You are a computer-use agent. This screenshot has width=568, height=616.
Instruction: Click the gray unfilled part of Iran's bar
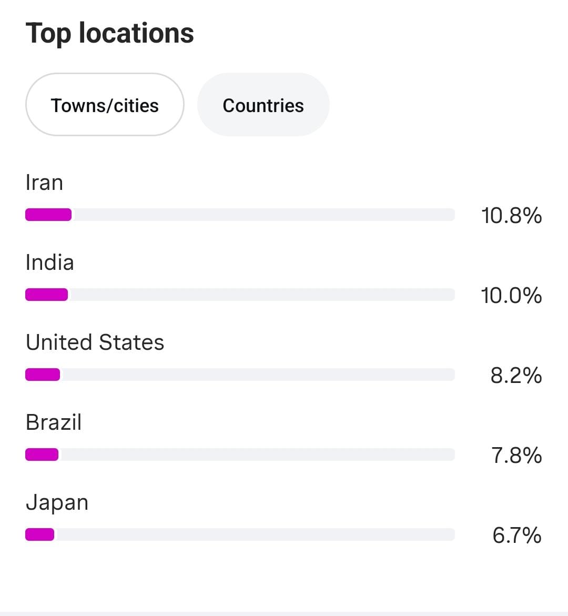263,215
